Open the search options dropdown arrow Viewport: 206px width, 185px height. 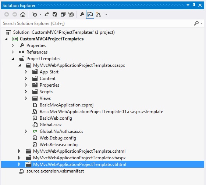[202, 23]
